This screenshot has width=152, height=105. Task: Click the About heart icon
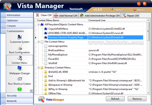point(135,9)
